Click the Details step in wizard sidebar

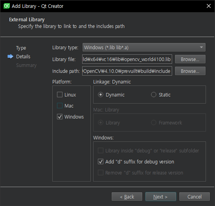click(x=23, y=56)
